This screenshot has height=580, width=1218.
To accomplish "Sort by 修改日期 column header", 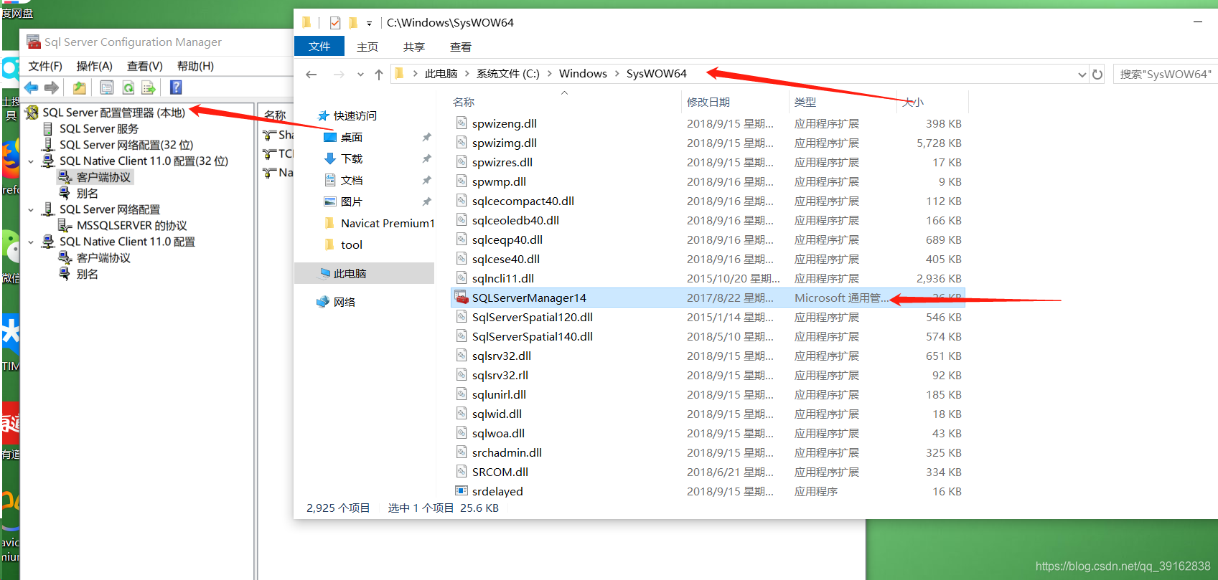I will coord(708,102).
